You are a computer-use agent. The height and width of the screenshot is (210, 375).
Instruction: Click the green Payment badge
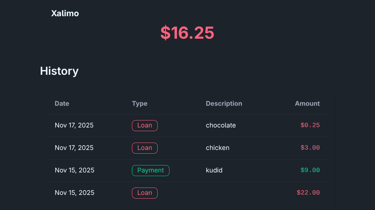151,170
